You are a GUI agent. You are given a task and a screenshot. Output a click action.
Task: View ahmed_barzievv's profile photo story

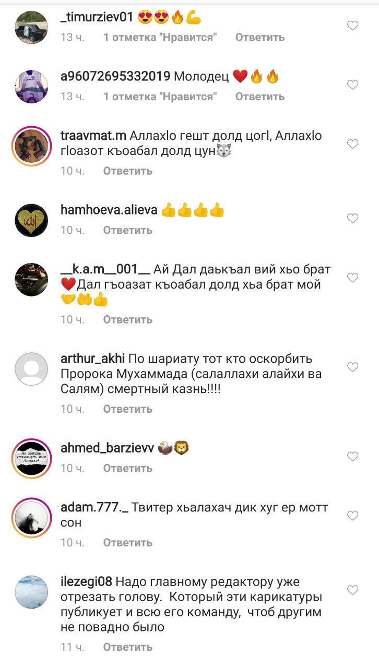[31, 458]
